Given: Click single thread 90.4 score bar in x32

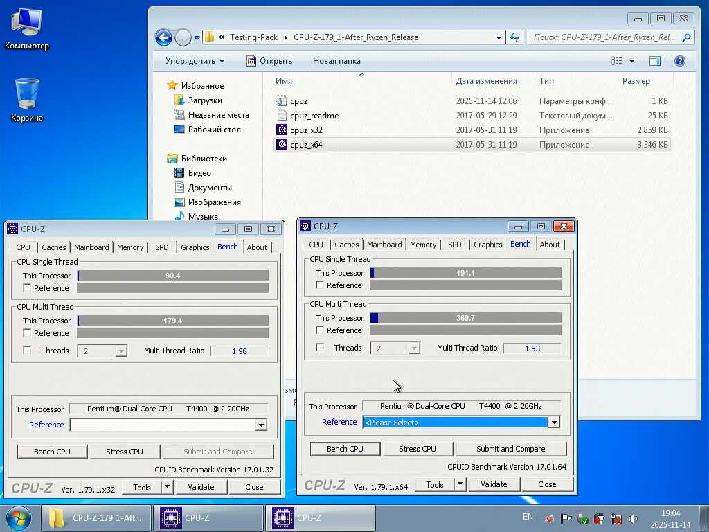Looking at the screenshot, I should click(172, 276).
